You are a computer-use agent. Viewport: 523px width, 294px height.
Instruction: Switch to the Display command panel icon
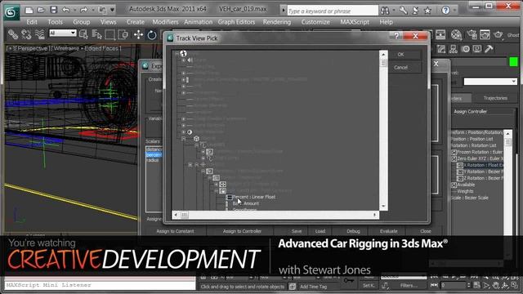coord(477,49)
